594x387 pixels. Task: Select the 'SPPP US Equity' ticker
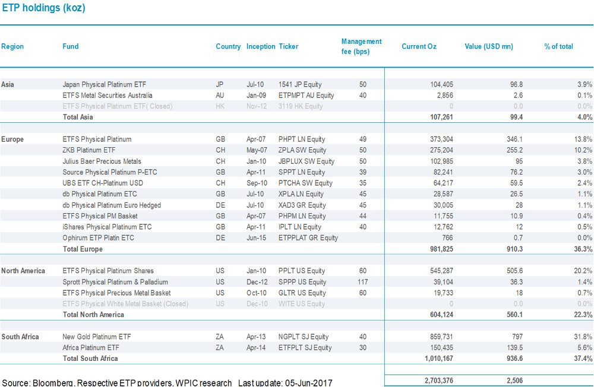(x=302, y=282)
